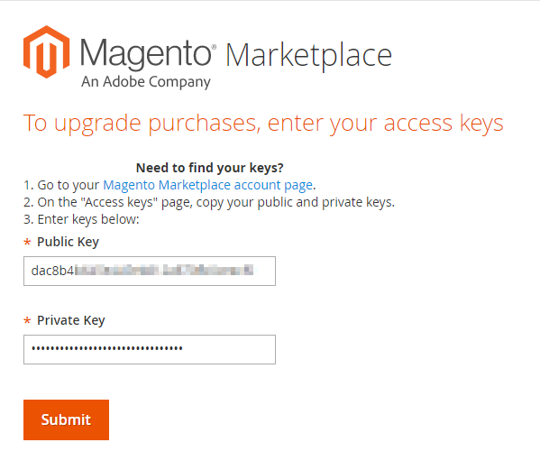Focus the Public Key input field
This screenshot has width=540, height=470.
(150, 271)
